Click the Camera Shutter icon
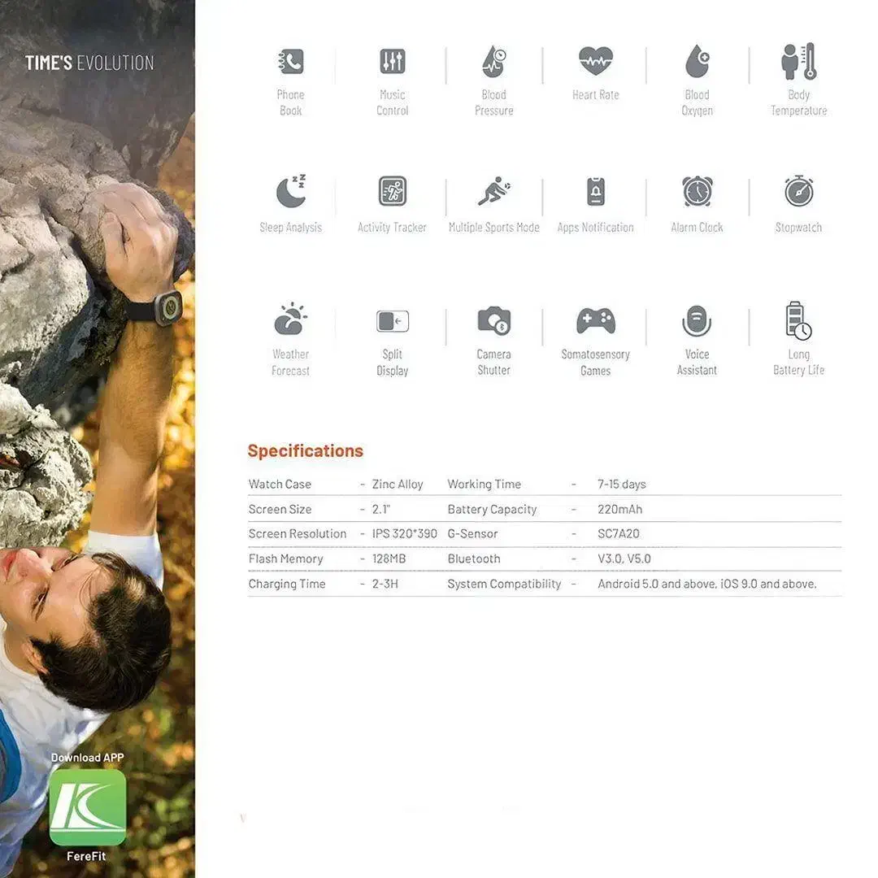Image resolution: width=878 pixels, height=878 pixels. tap(493, 321)
